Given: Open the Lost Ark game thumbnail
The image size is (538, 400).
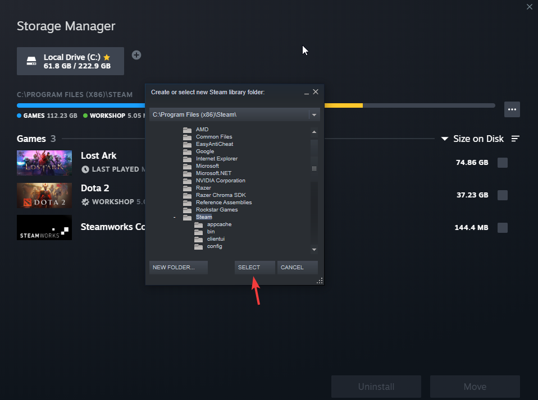Looking at the screenshot, I should (44, 163).
